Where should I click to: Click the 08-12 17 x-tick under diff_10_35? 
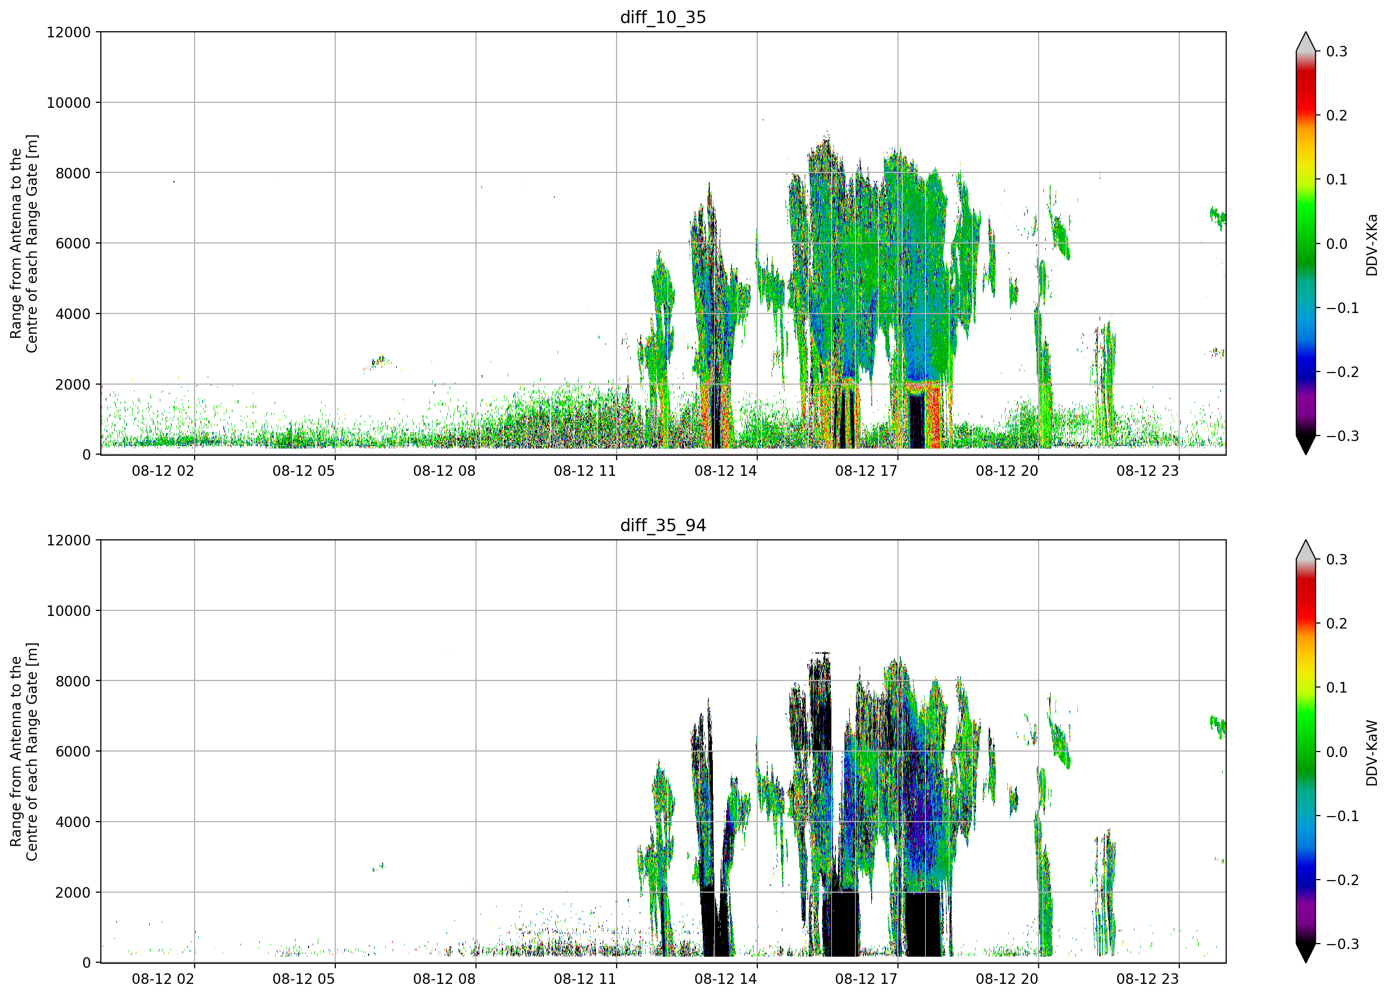pyautogui.click(x=866, y=471)
